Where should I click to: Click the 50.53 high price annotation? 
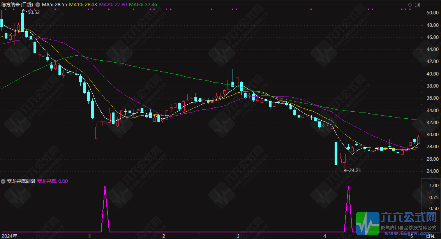[34, 12]
